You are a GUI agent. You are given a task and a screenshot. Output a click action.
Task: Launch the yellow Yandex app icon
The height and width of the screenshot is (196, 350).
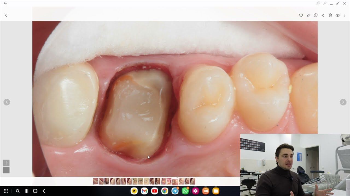[134, 191]
